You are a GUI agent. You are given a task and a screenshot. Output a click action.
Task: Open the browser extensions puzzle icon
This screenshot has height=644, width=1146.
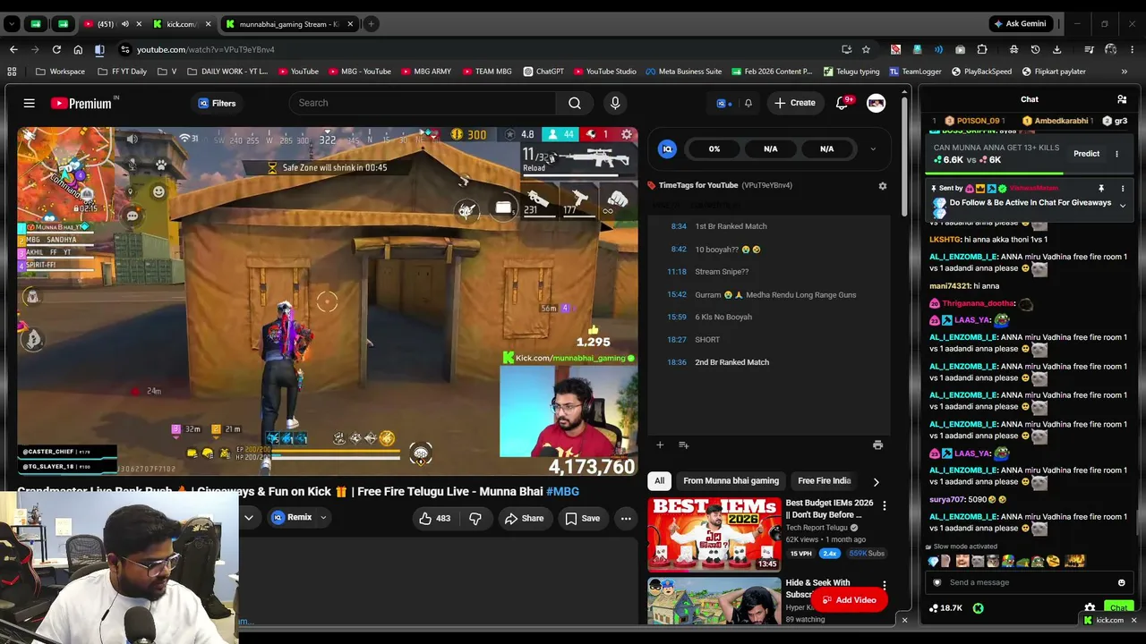point(982,49)
